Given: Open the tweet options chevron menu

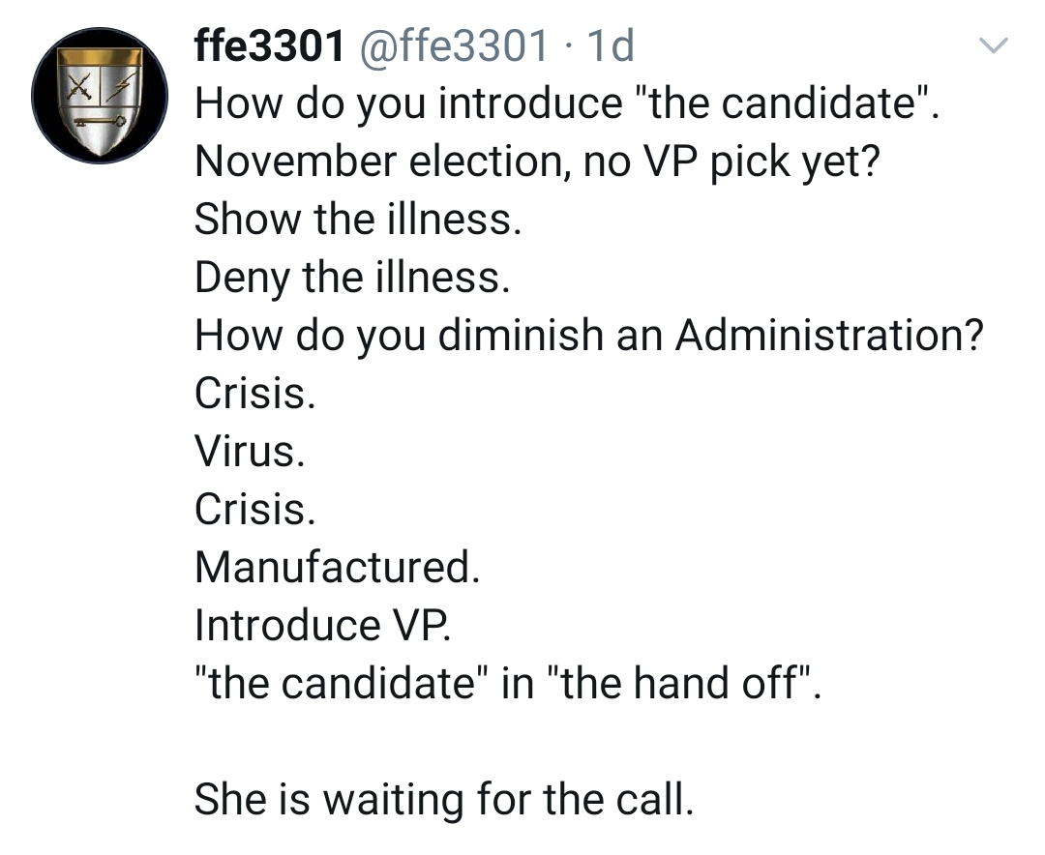Looking at the screenshot, I should point(994,45).
